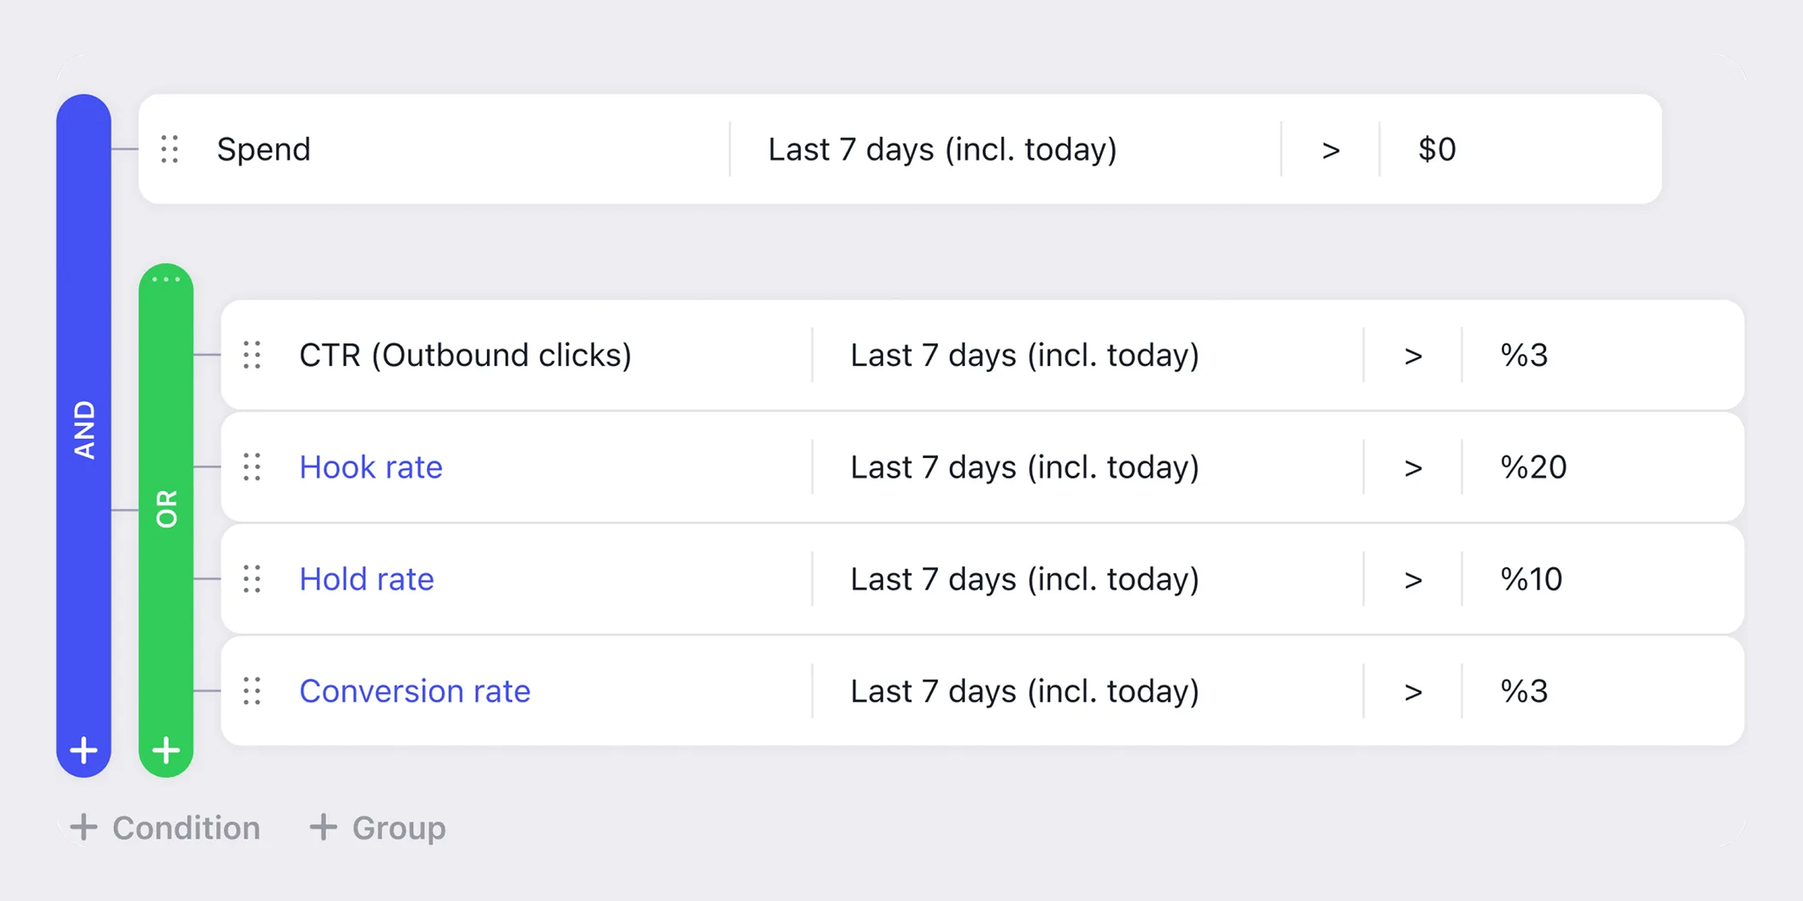
Task: Open the Spend metric dropdown
Action: (x=264, y=149)
